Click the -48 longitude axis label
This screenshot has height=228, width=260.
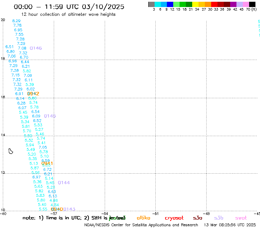[x=207, y=214]
